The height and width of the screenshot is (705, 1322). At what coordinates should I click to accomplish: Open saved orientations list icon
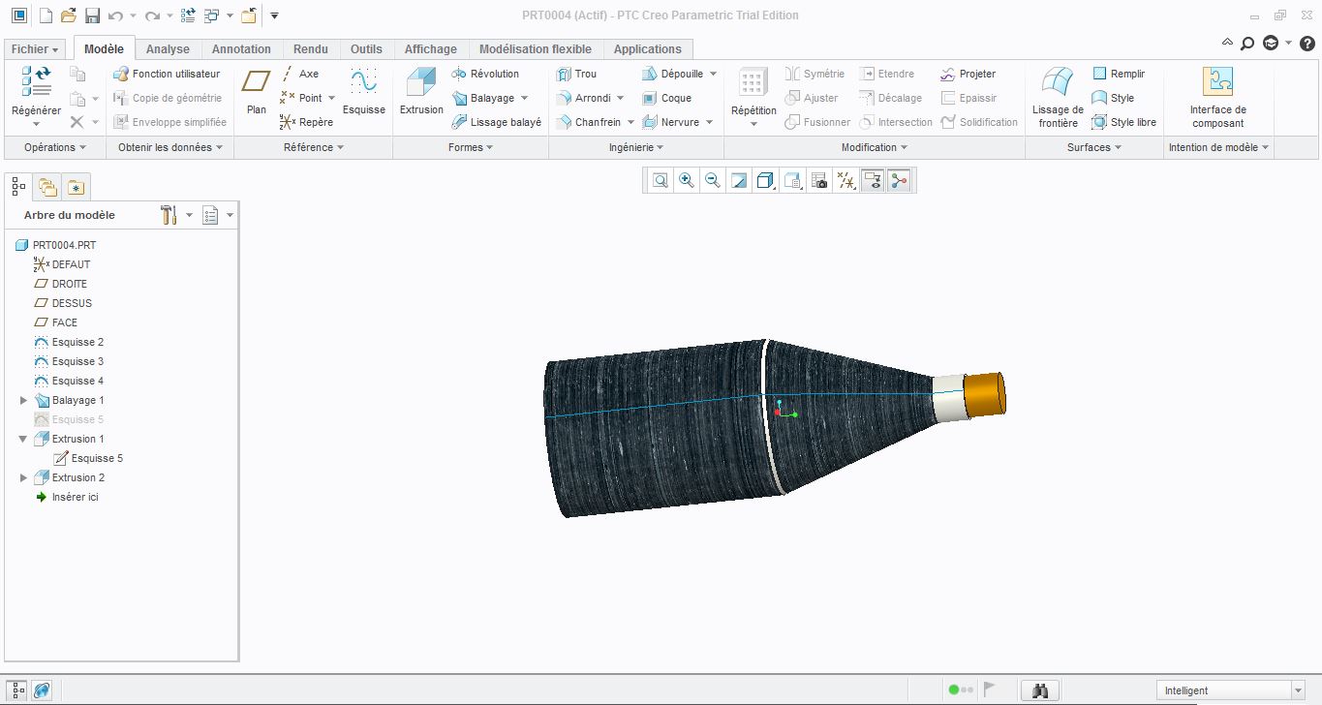793,180
